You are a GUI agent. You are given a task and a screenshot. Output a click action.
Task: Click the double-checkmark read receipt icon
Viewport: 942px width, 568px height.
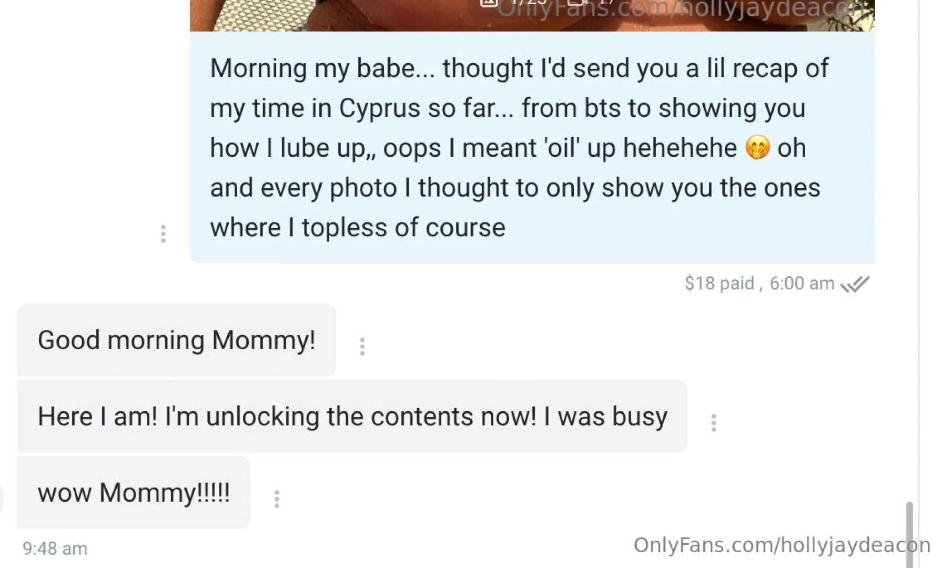pos(855,284)
